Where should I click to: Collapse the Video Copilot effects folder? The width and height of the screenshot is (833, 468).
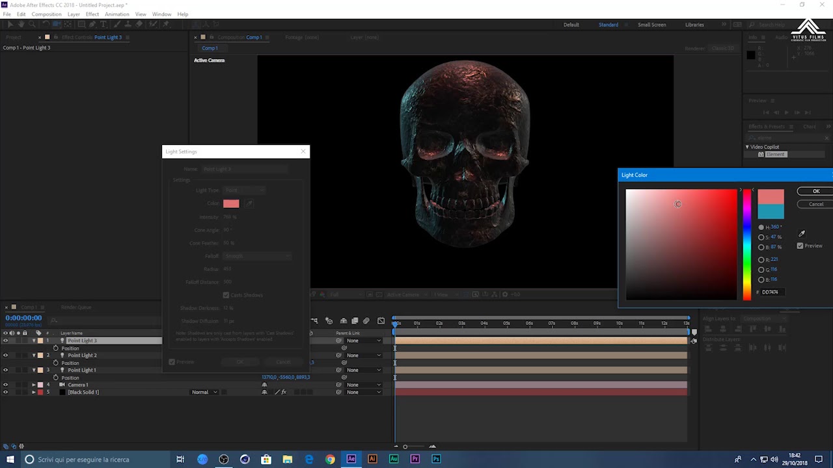coord(747,147)
